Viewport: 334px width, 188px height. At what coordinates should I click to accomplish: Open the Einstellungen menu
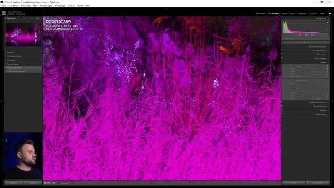click(46, 6)
